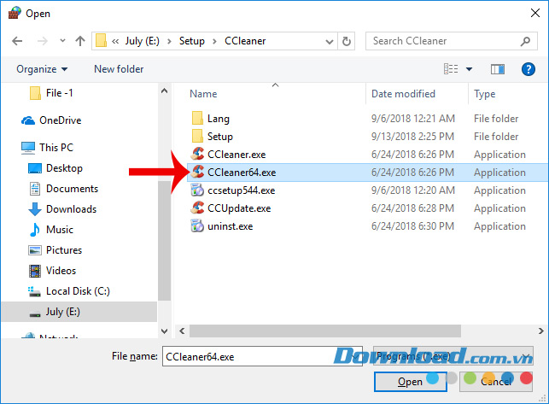Click navigation pane scroll down arrow

pyautogui.click(x=164, y=331)
